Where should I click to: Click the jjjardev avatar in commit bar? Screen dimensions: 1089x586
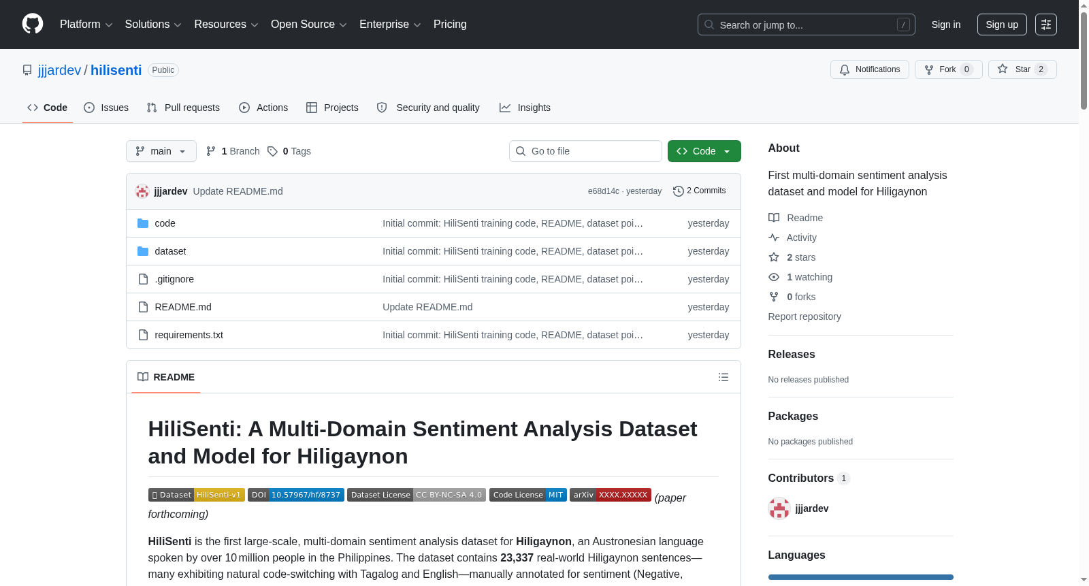point(142,191)
